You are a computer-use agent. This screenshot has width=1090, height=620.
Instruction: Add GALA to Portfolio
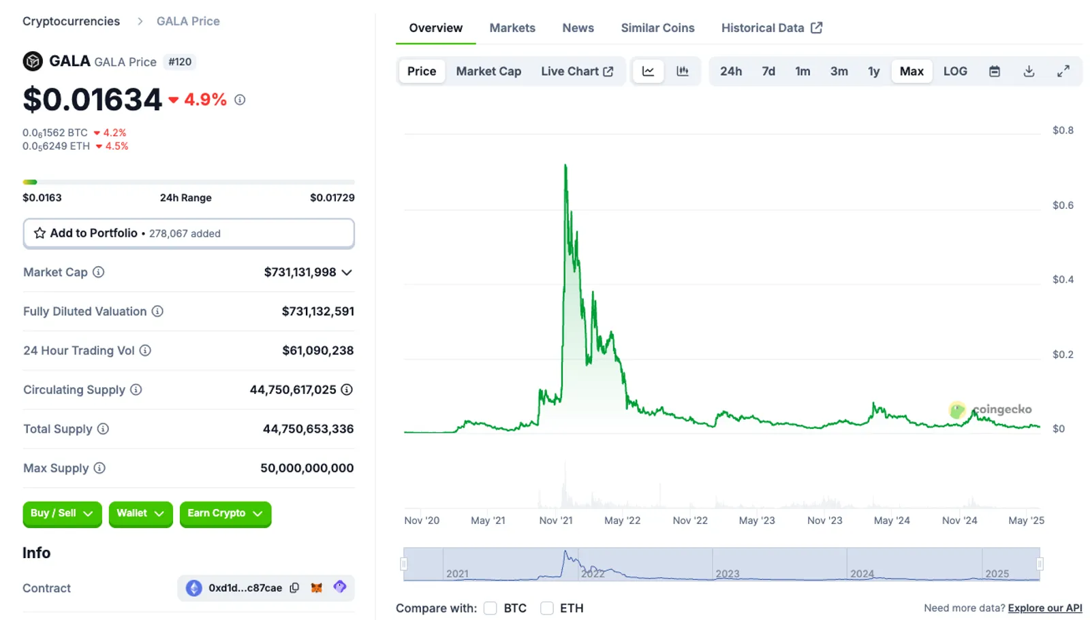point(189,233)
